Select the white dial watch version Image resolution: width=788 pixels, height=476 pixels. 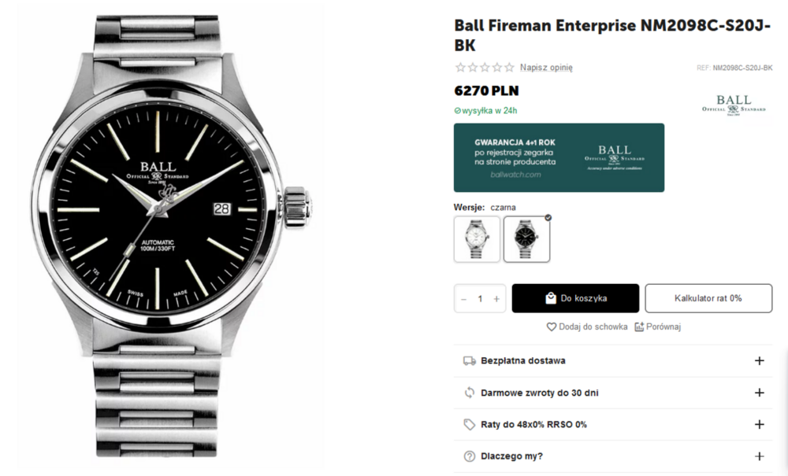[x=477, y=239]
